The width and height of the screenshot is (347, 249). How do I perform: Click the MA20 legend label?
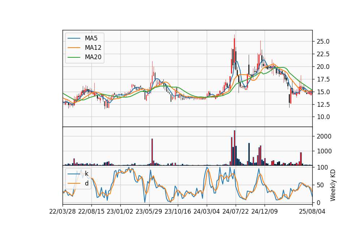(93, 57)
